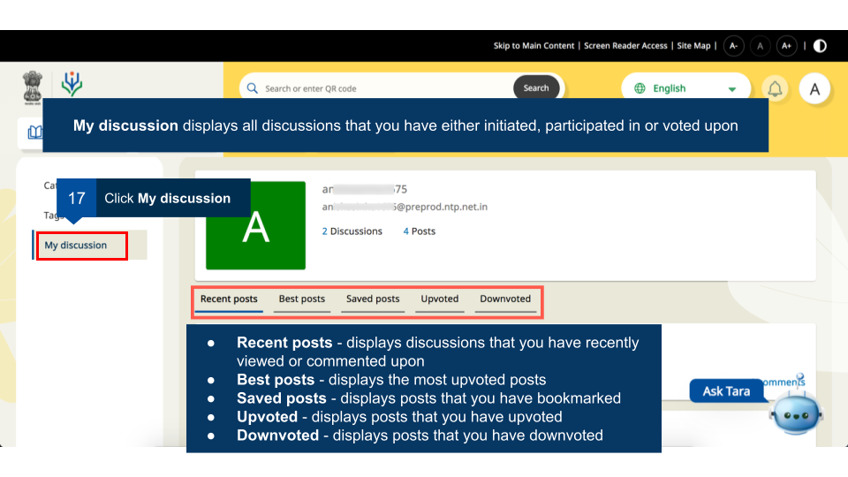The width and height of the screenshot is (848, 477).
Task: View the Downvoted tab
Action: point(505,299)
